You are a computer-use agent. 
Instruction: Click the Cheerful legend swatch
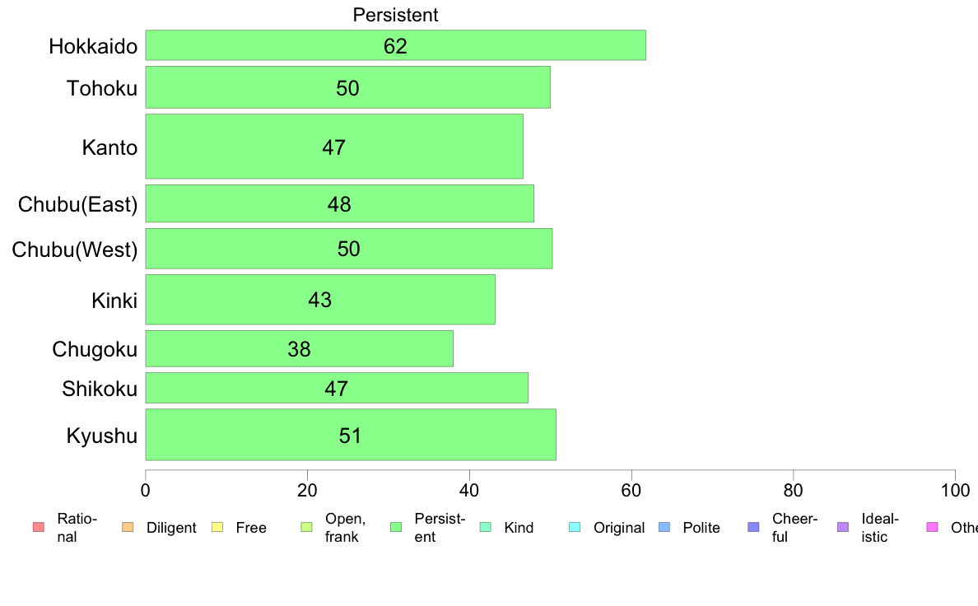pyautogui.click(x=753, y=527)
